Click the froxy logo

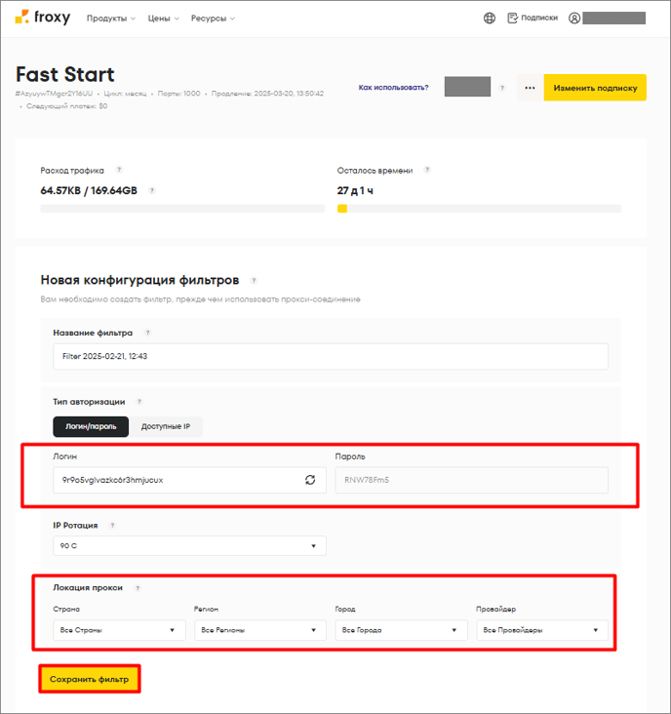(x=43, y=18)
